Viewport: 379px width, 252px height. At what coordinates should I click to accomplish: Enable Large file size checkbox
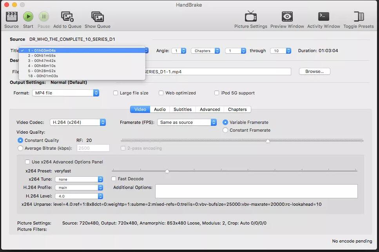(116, 93)
